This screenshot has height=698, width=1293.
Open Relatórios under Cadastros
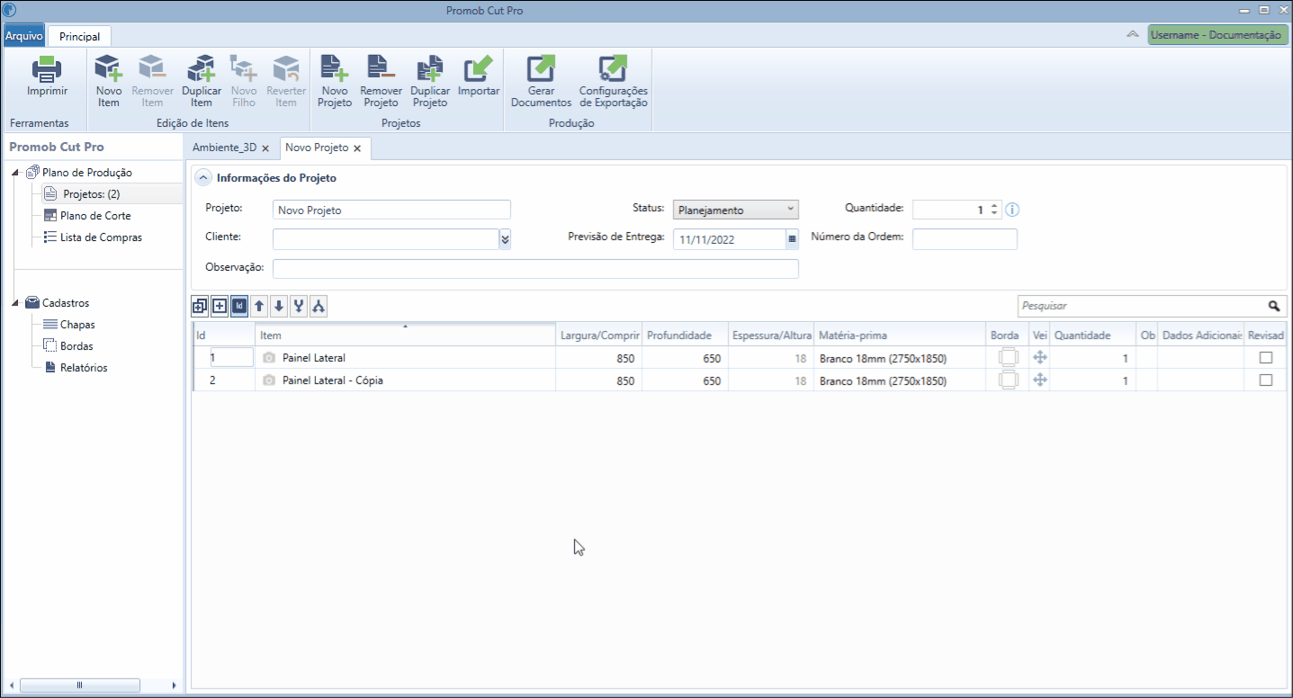tap(84, 368)
